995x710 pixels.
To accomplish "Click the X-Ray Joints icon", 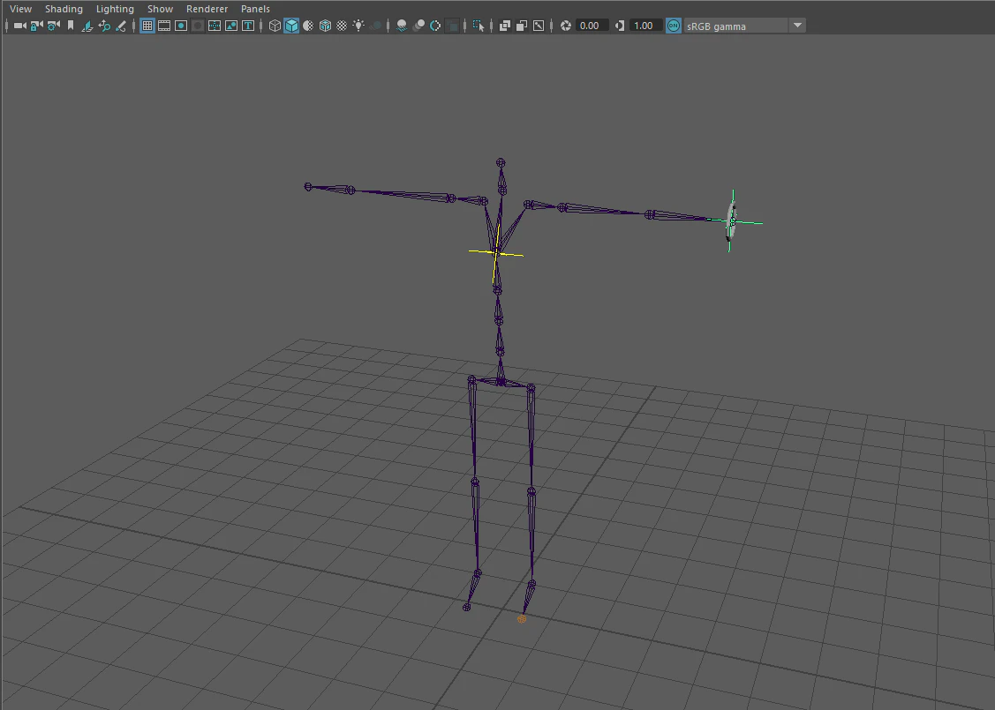I will tap(539, 26).
